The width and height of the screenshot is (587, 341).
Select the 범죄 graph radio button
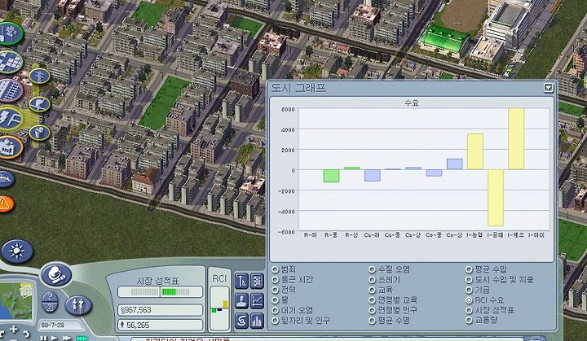[276, 269]
